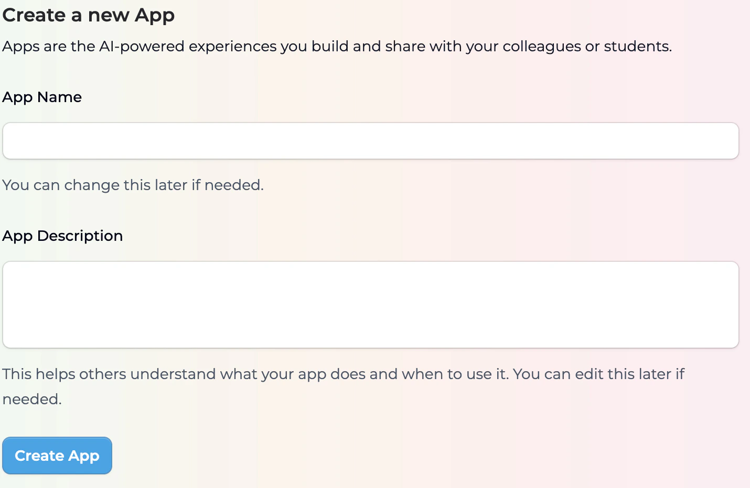Click the apps explanation text under the heading

pyautogui.click(x=337, y=46)
